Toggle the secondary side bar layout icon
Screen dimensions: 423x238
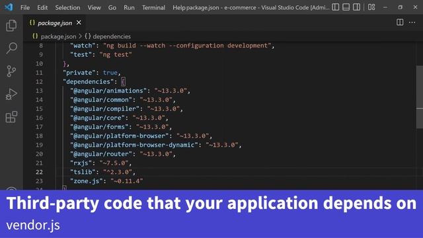(357, 7)
